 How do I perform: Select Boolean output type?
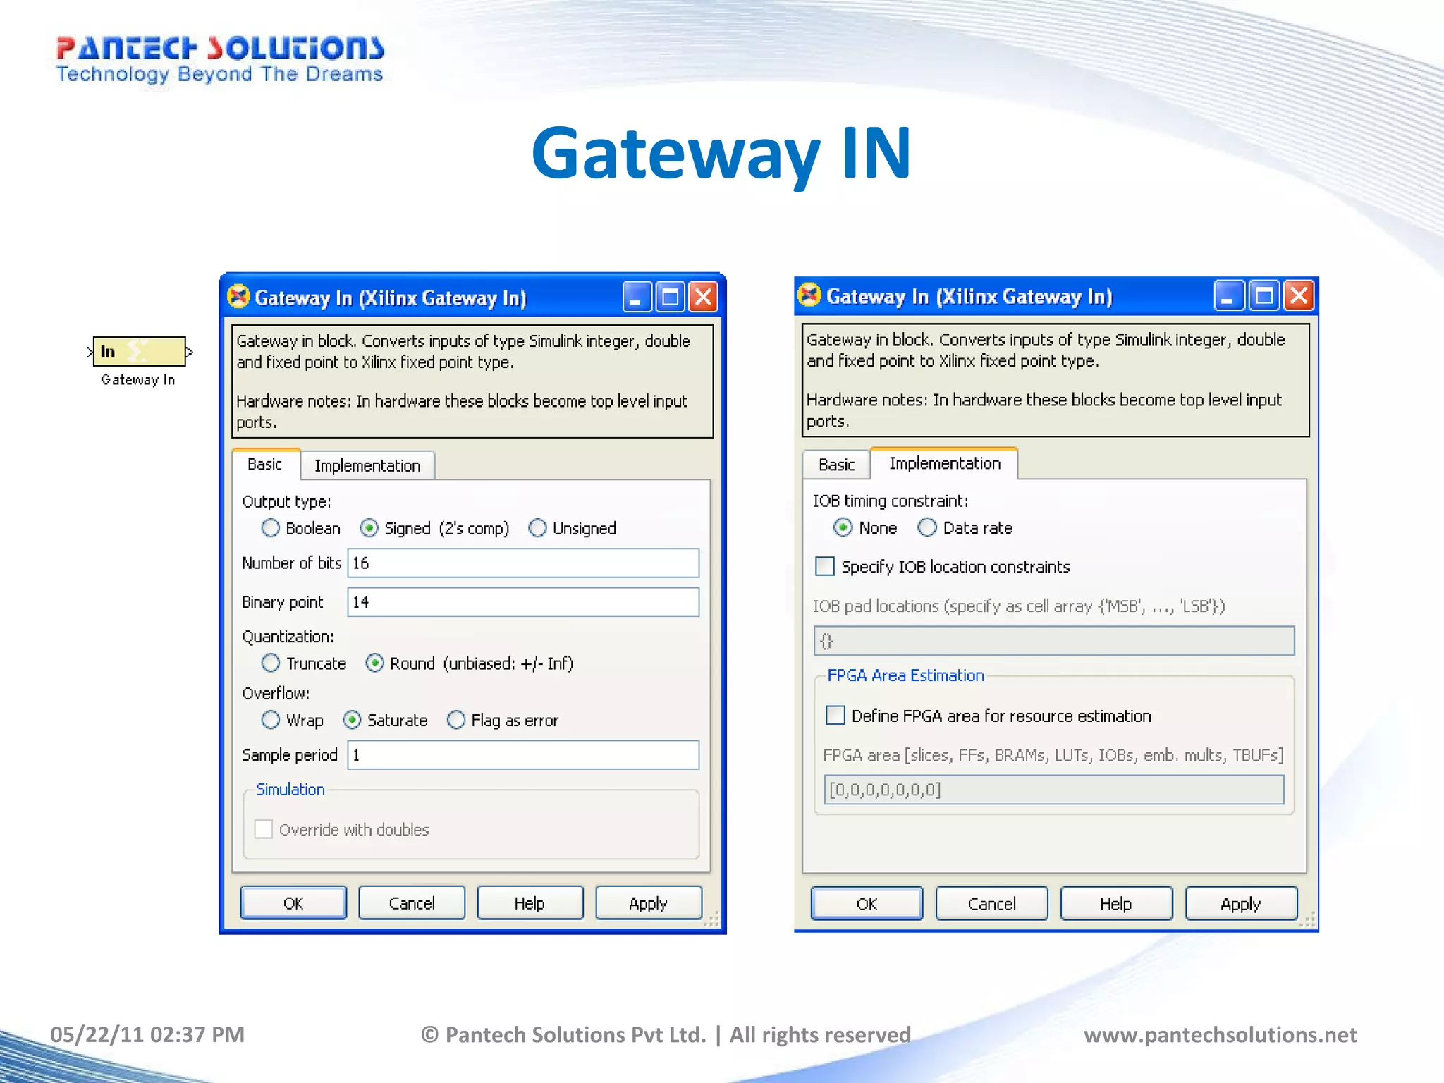270,528
